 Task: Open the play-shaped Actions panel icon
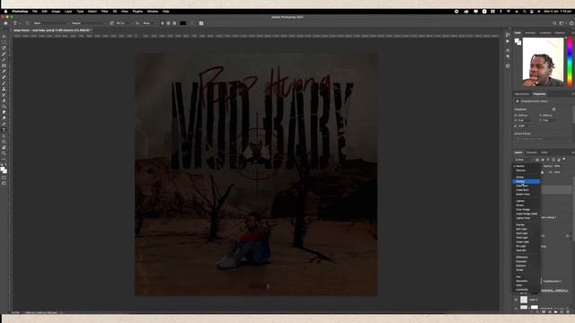tap(508, 41)
